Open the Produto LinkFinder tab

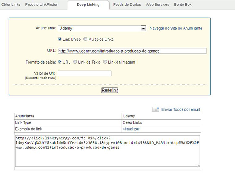pyautogui.click(x=43, y=5)
